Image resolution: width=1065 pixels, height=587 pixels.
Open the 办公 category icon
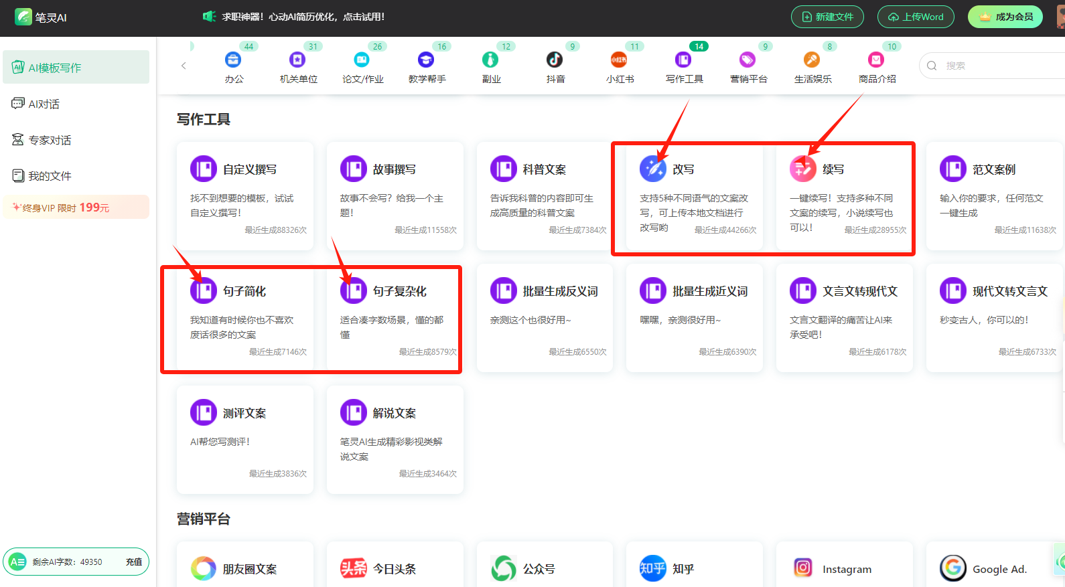[233, 60]
